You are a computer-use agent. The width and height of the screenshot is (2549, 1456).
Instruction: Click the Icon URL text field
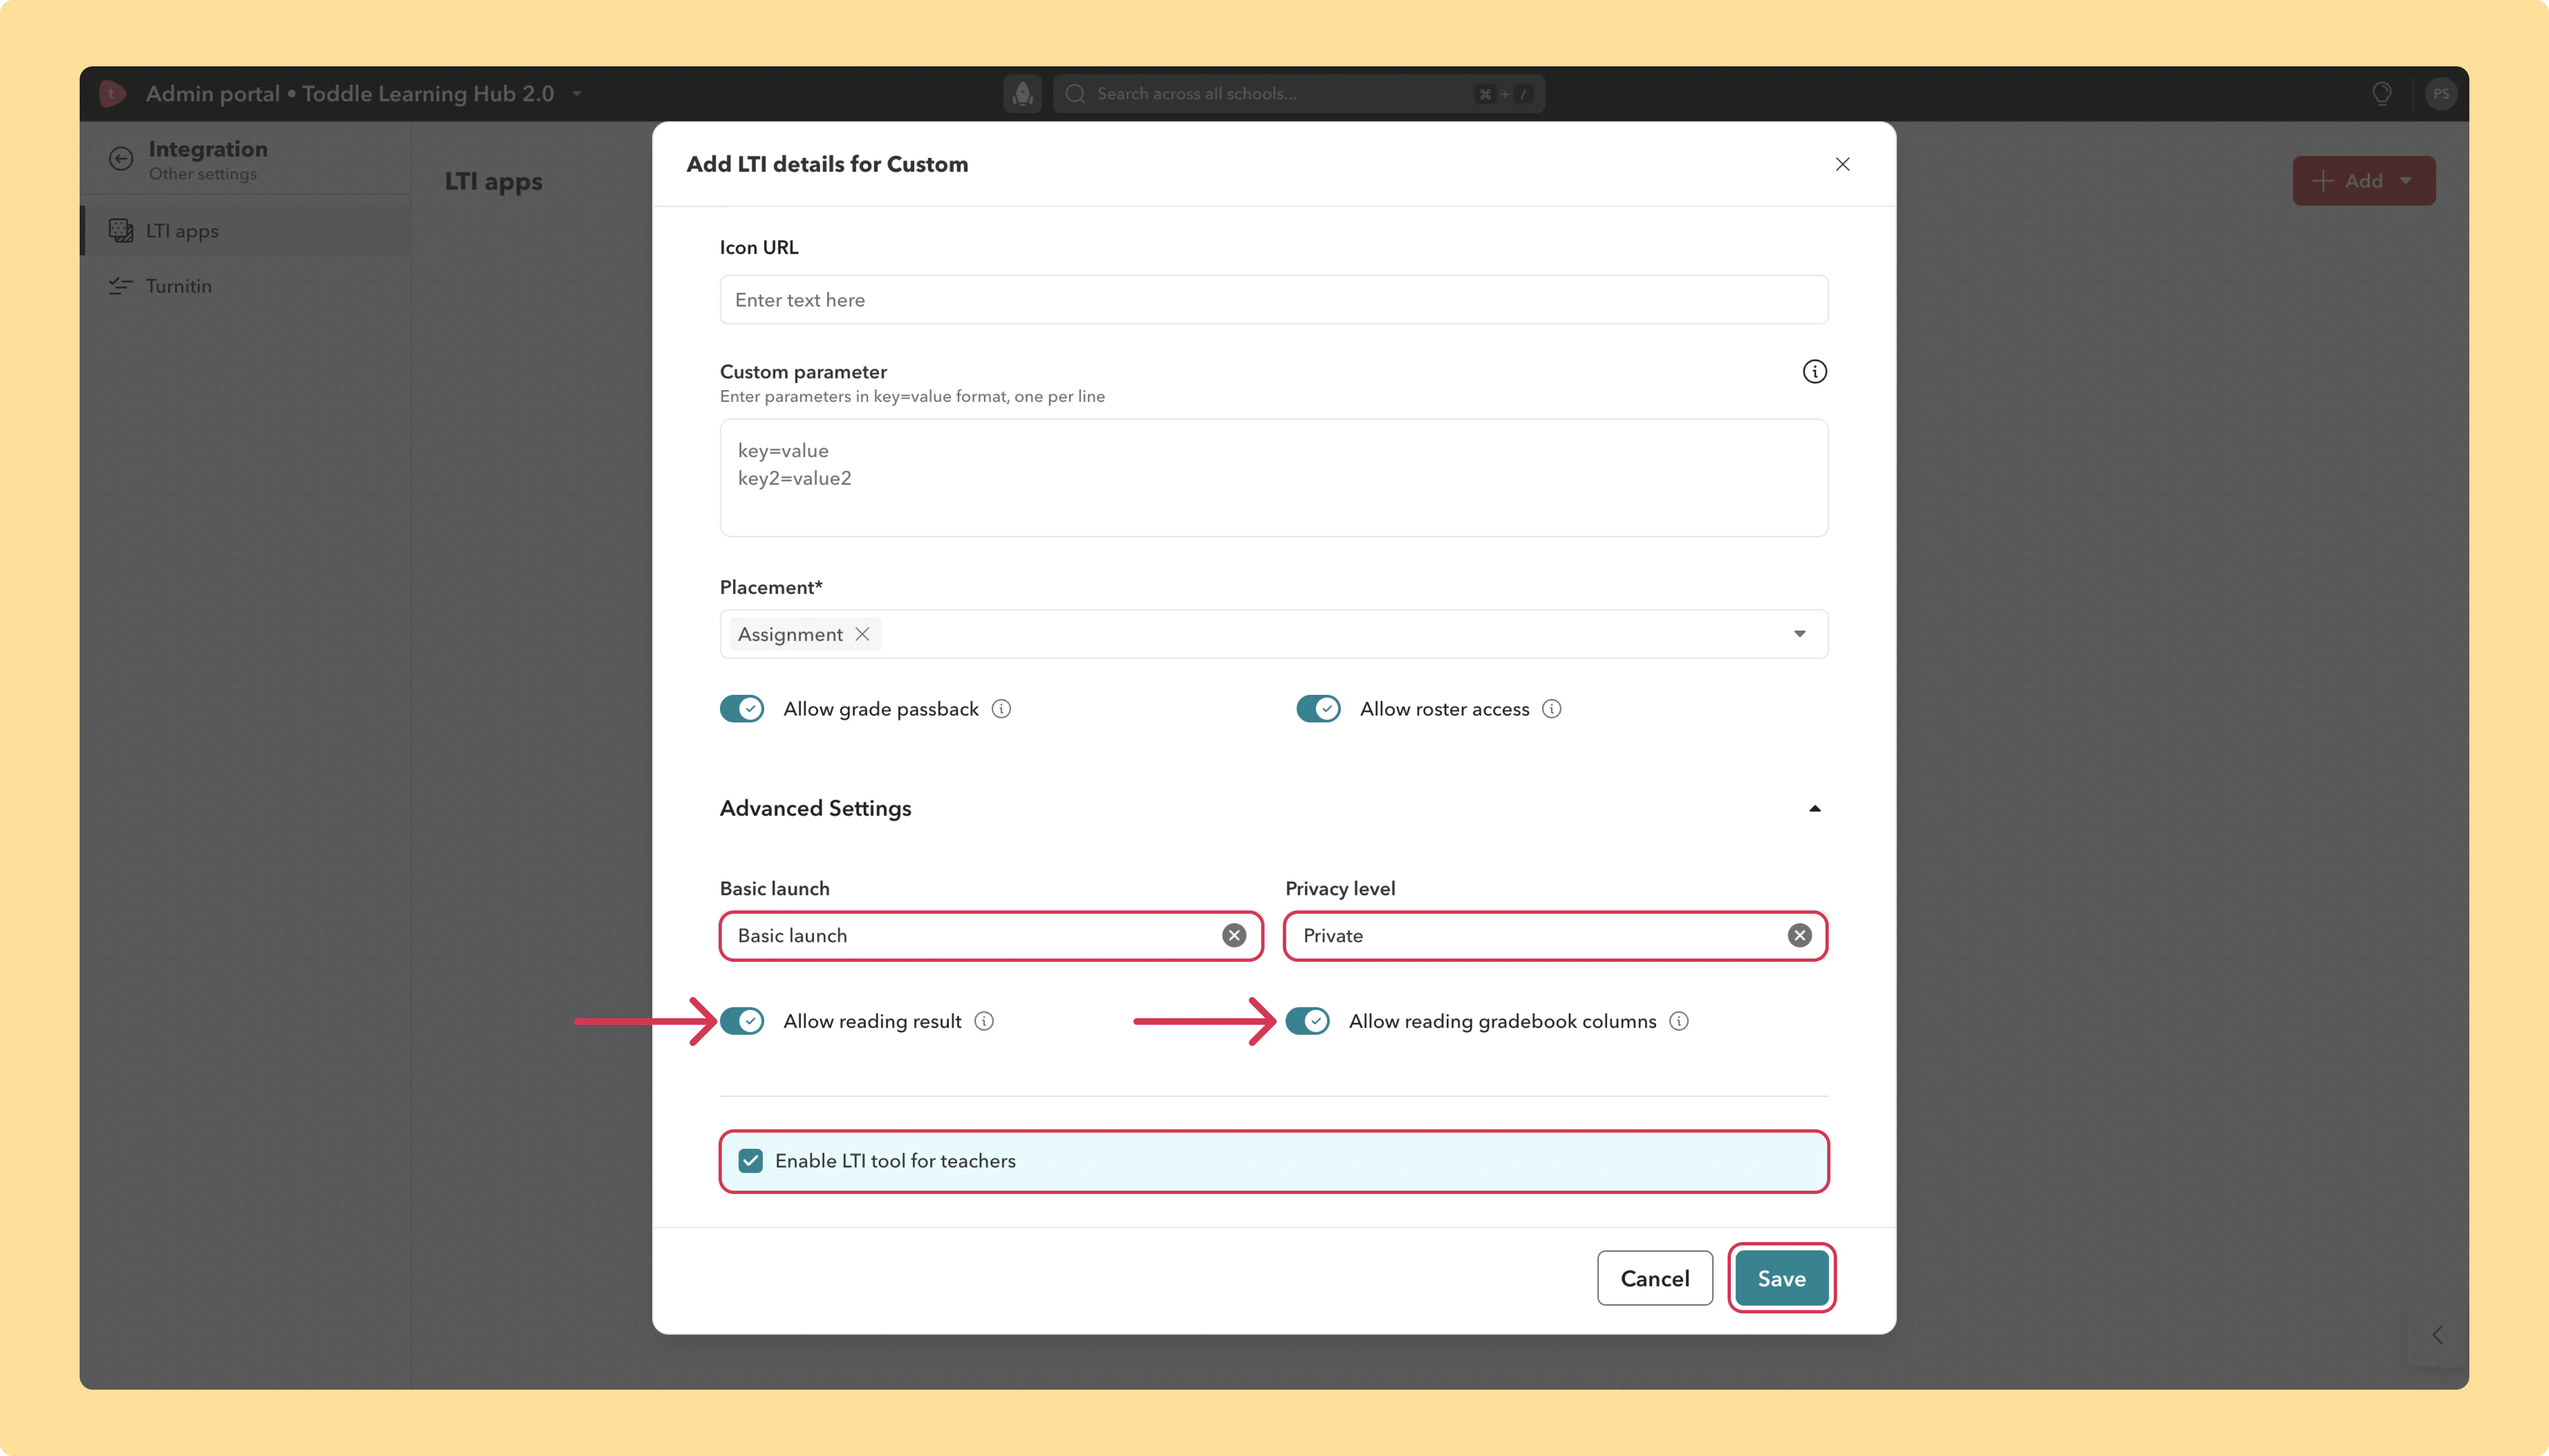coord(1274,300)
